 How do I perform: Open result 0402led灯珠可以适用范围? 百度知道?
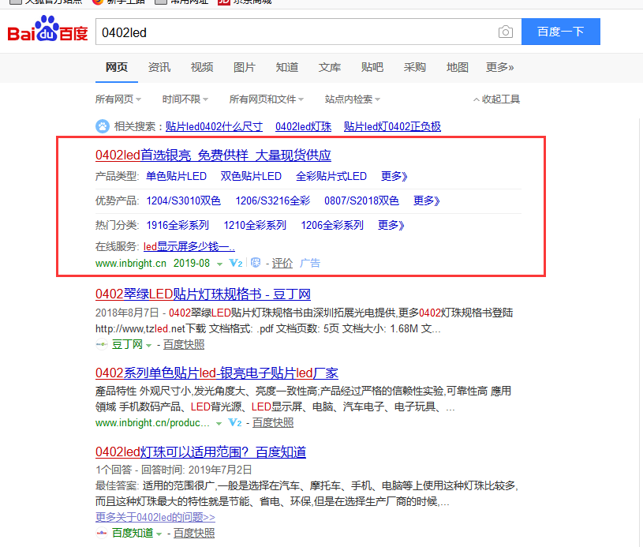coord(201,452)
